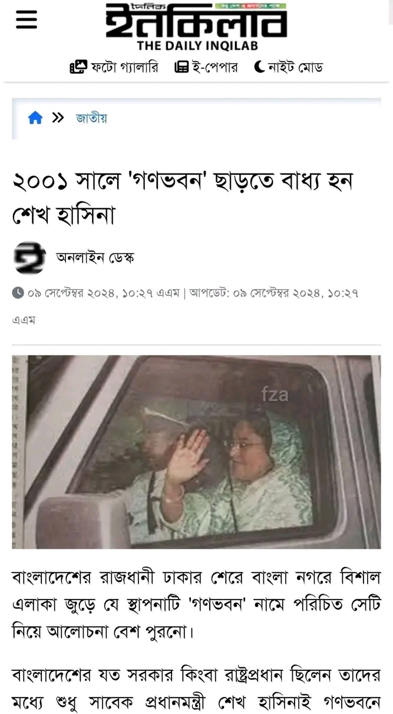Go to home via breadcrumb house icon
Image resolution: width=393 pixels, height=714 pixels.
click(35, 118)
